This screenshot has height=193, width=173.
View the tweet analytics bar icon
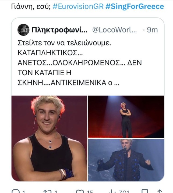(x=113, y=192)
